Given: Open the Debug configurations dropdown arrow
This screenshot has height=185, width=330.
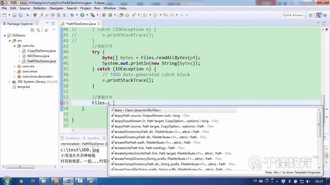Looking at the screenshot, I should 77,15.
